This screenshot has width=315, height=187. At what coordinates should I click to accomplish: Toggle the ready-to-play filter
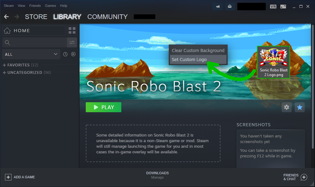pos(73,54)
